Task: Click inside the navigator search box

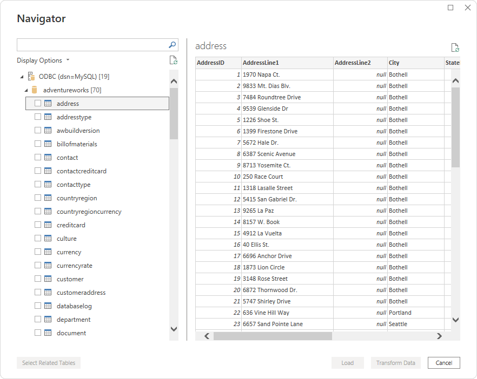Action: pos(92,45)
